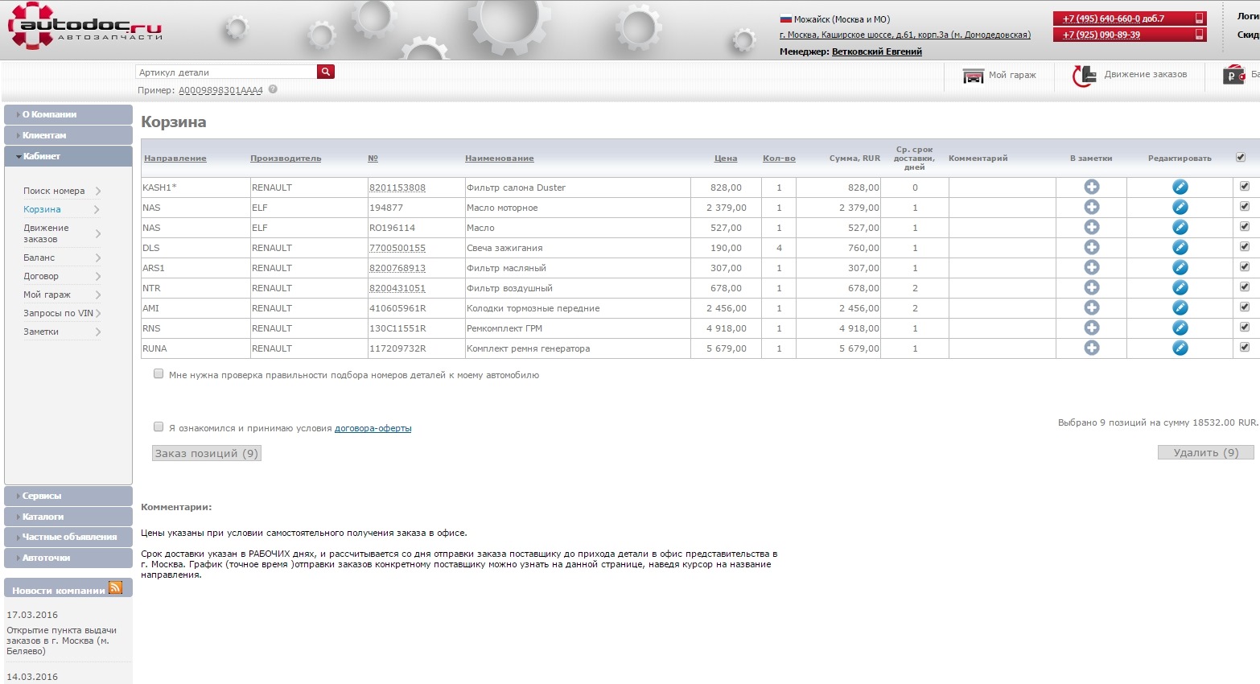The image size is (1260, 684).
Task: Open the договора-оферты link
Action: (x=373, y=428)
